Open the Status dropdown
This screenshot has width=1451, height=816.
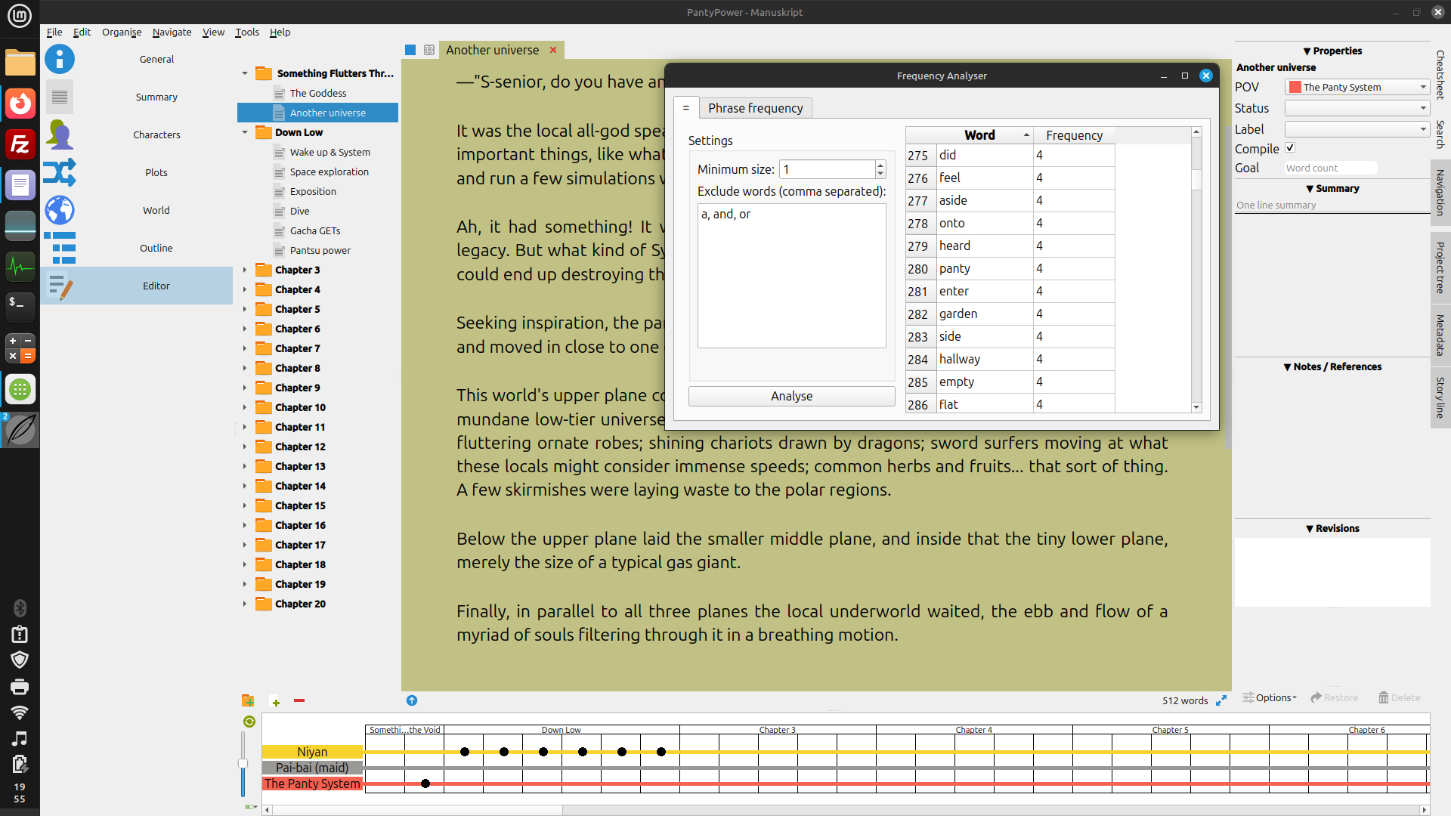click(1357, 108)
